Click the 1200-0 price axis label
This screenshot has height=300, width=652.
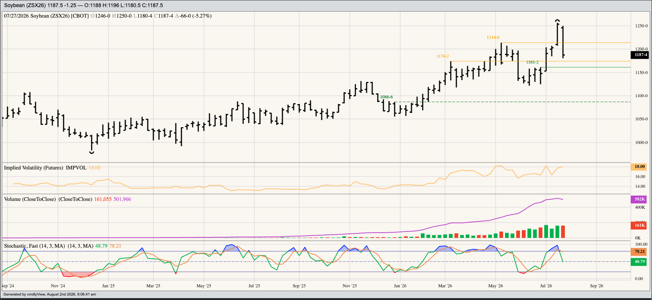click(641, 49)
